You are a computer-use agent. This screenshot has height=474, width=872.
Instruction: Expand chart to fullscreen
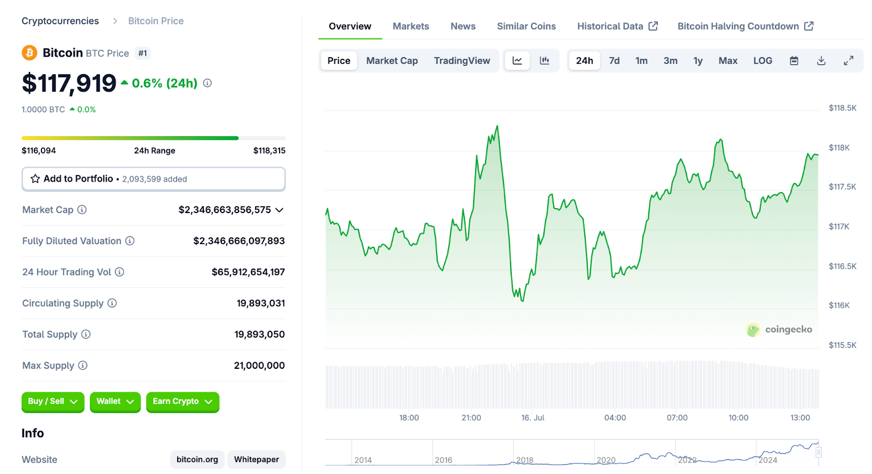[849, 60]
